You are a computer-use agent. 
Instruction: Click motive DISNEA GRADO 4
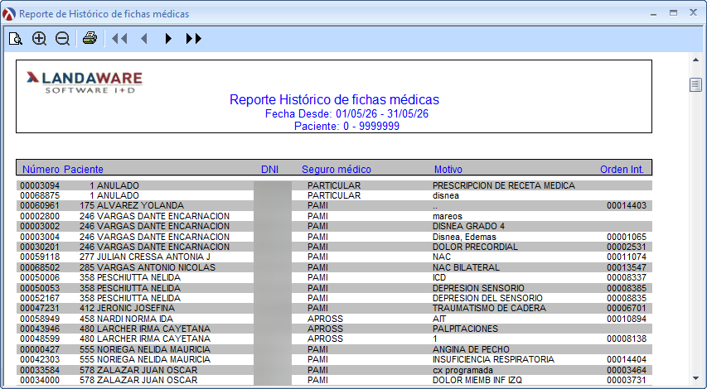(x=468, y=226)
